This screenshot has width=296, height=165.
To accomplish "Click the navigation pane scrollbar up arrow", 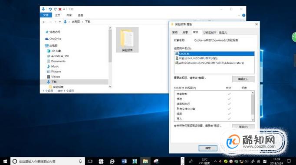I will click(x=110, y=28).
